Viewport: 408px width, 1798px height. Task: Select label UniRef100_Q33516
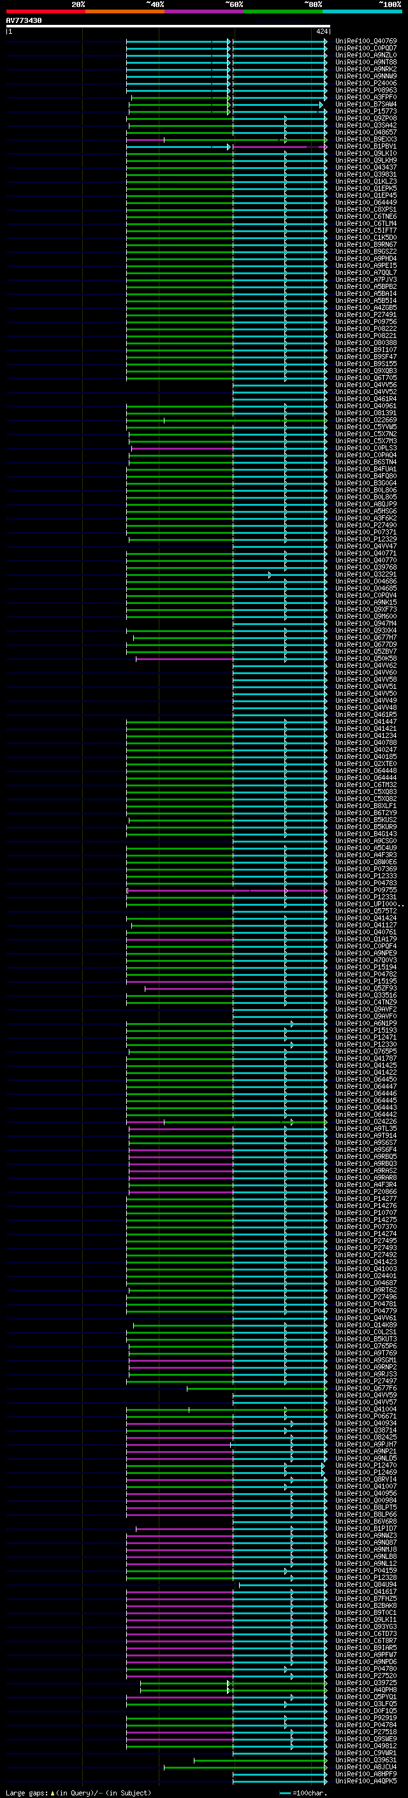(x=366, y=996)
